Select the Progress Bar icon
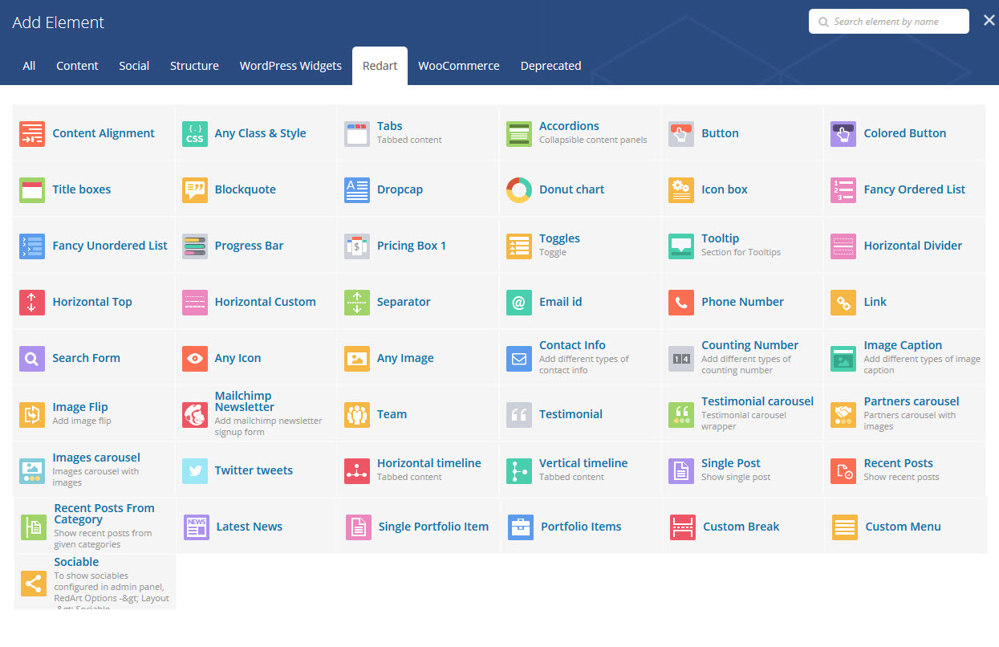The height and width of the screenshot is (647, 999). (x=195, y=246)
